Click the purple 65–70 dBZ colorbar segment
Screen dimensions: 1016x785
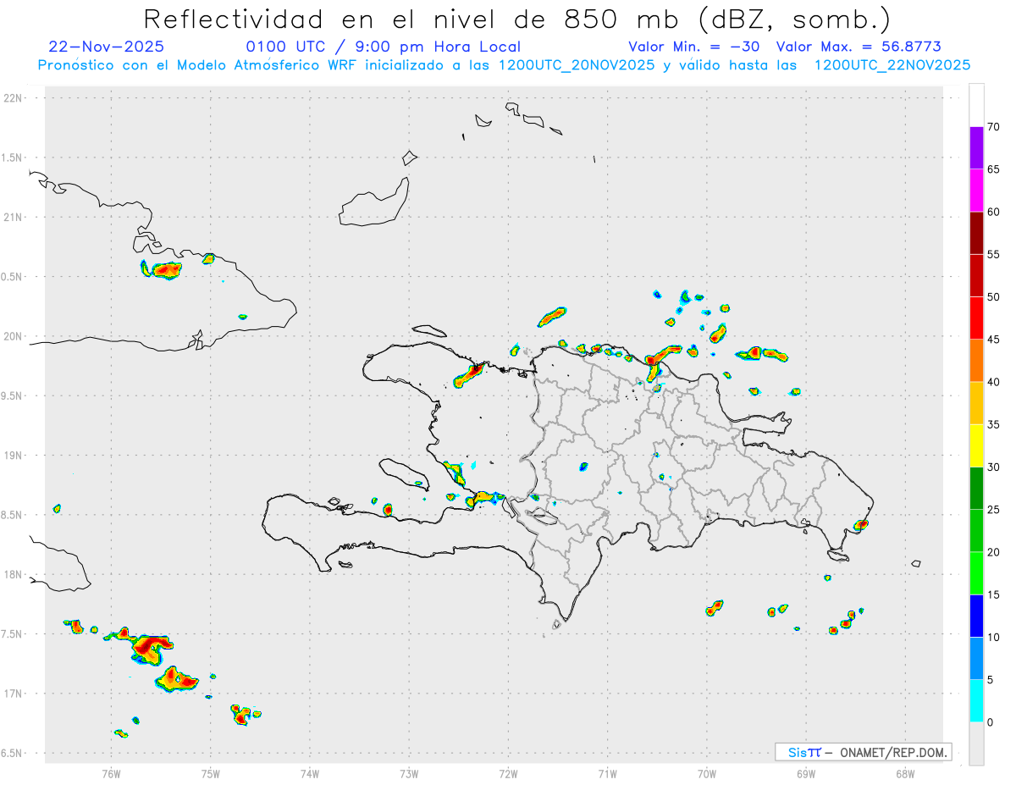(976, 148)
